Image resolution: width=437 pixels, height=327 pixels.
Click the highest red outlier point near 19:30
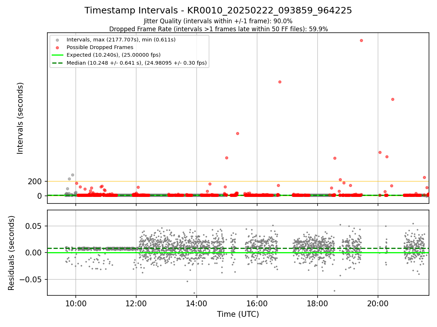361,40
